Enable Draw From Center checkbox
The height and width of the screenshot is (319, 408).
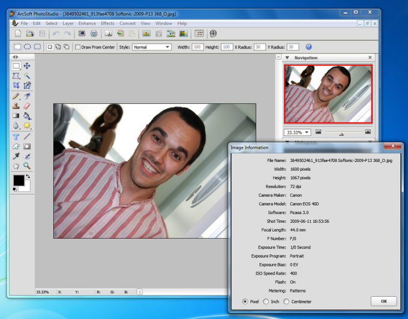(78, 47)
